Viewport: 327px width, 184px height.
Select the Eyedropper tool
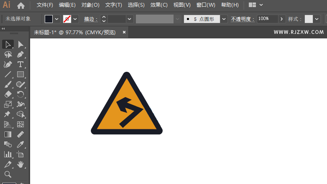[20, 144]
